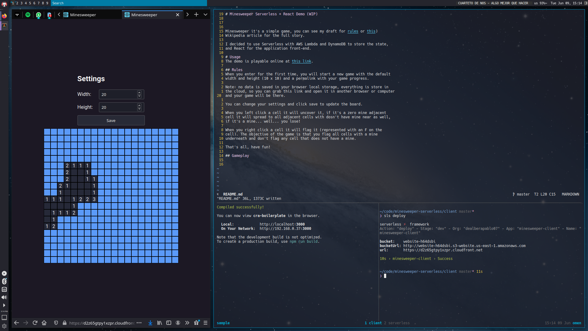Click the tmux session name 'sample'

[x=223, y=323]
